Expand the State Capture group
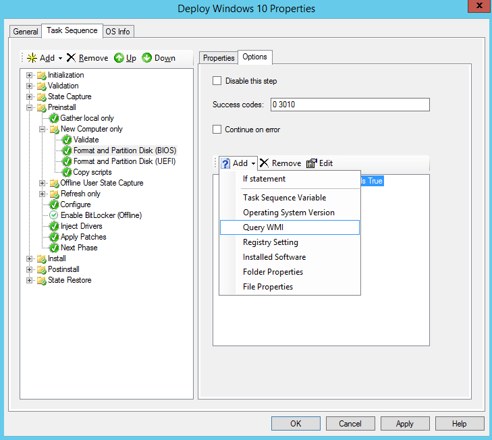This screenshot has height=440, width=492. click(29, 97)
